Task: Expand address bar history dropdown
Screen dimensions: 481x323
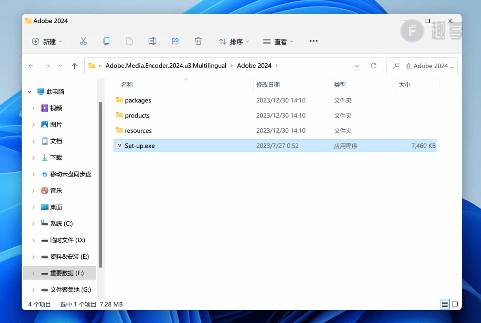Action: [x=357, y=66]
